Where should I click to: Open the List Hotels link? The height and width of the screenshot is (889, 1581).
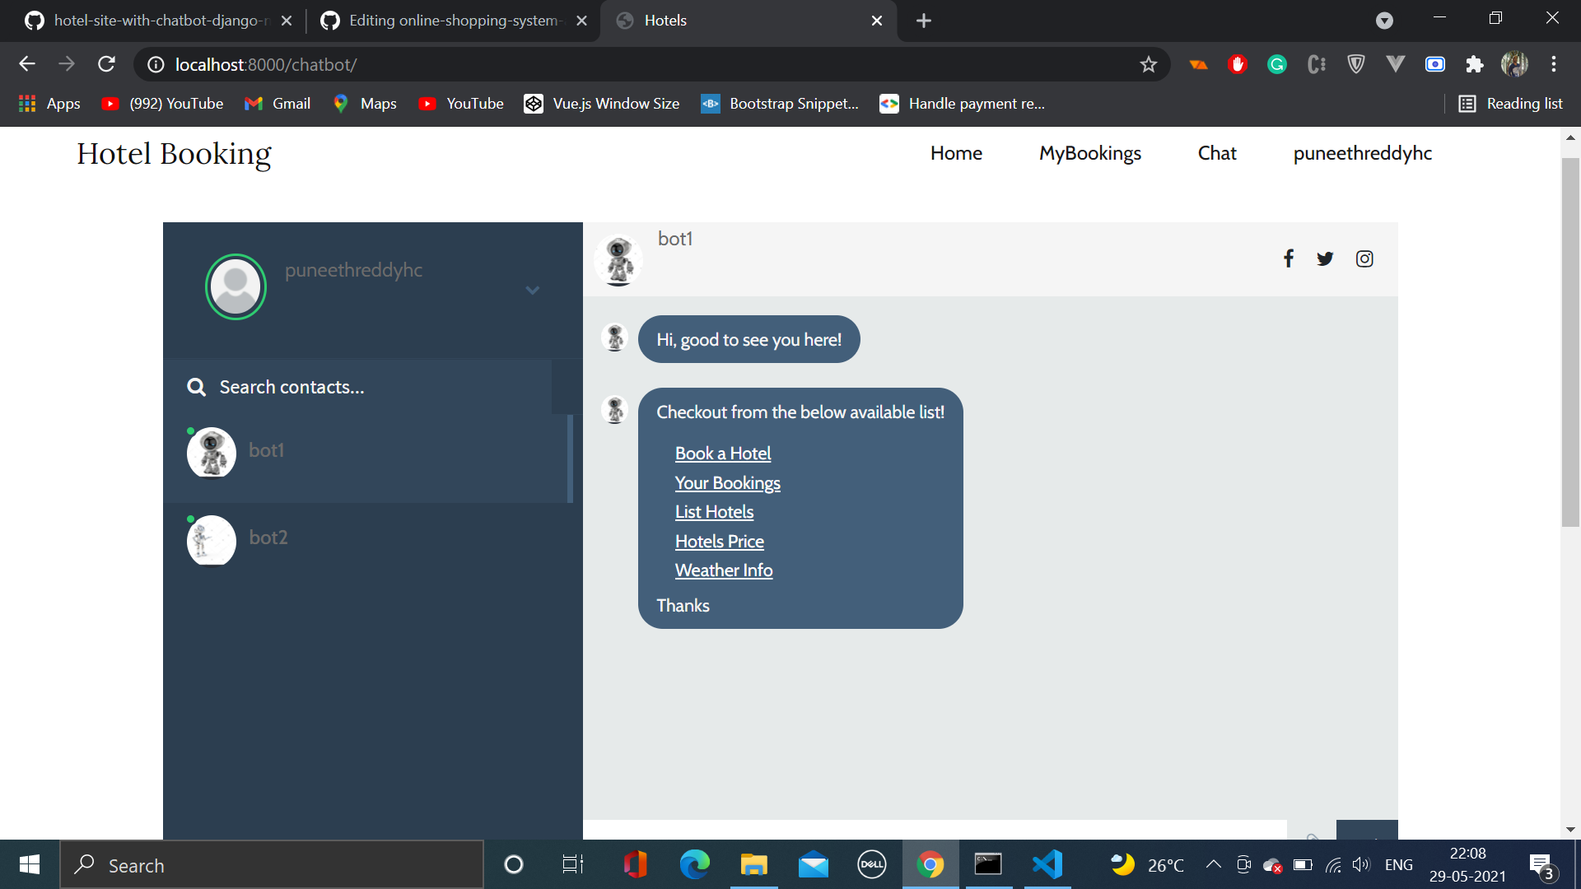(714, 512)
